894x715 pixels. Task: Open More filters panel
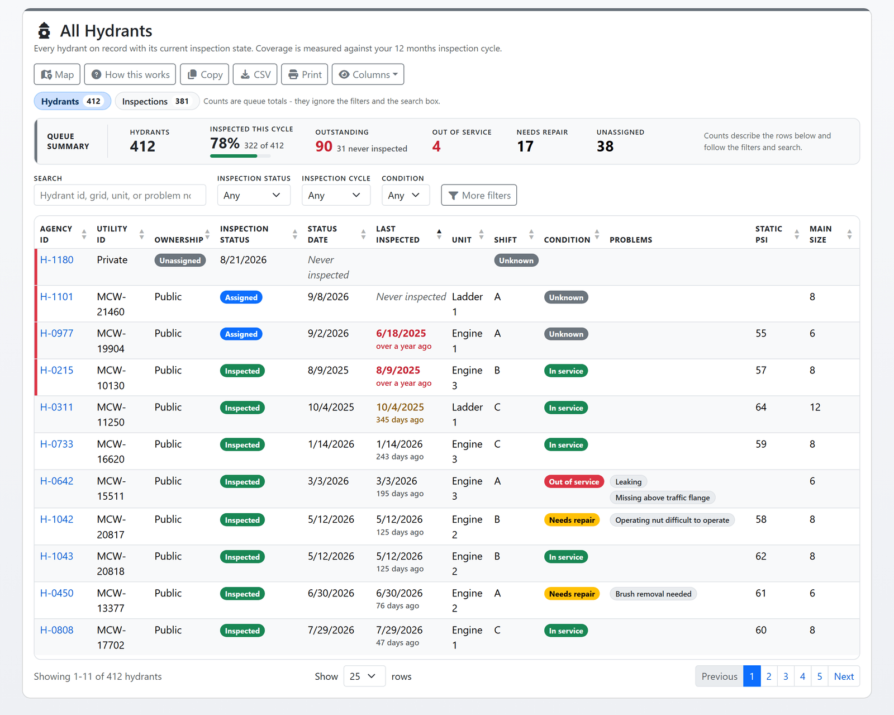(479, 195)
